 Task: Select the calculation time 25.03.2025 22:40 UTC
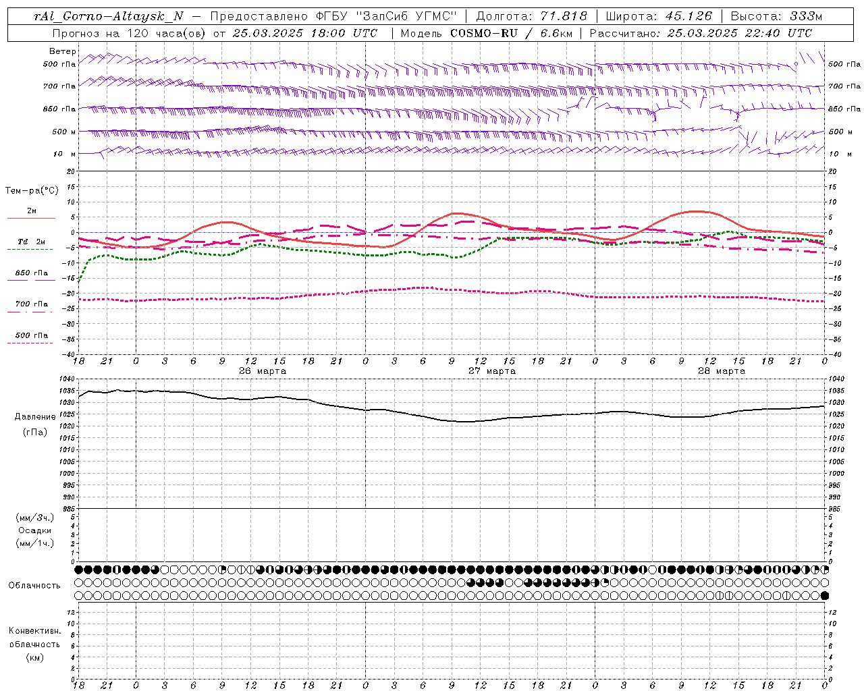(x=739, y=33)
